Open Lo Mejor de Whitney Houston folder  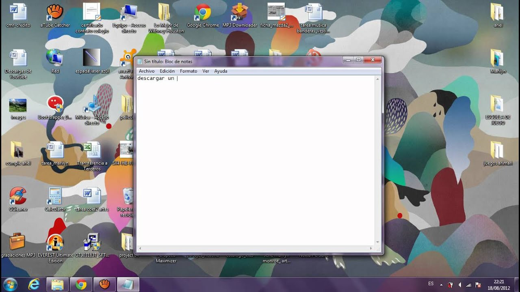166,12
